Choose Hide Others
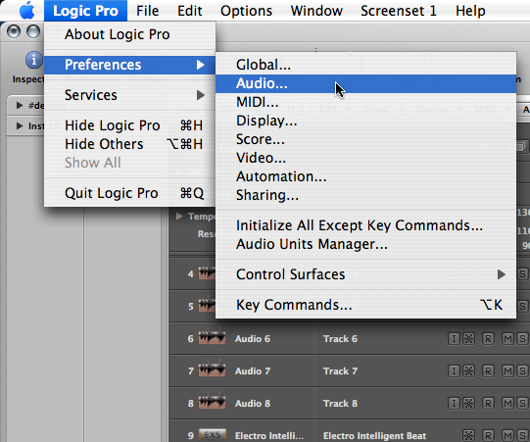 [129, 144]
